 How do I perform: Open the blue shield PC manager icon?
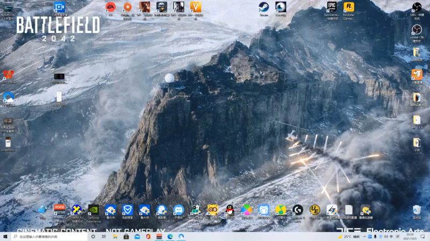point(127,210)
